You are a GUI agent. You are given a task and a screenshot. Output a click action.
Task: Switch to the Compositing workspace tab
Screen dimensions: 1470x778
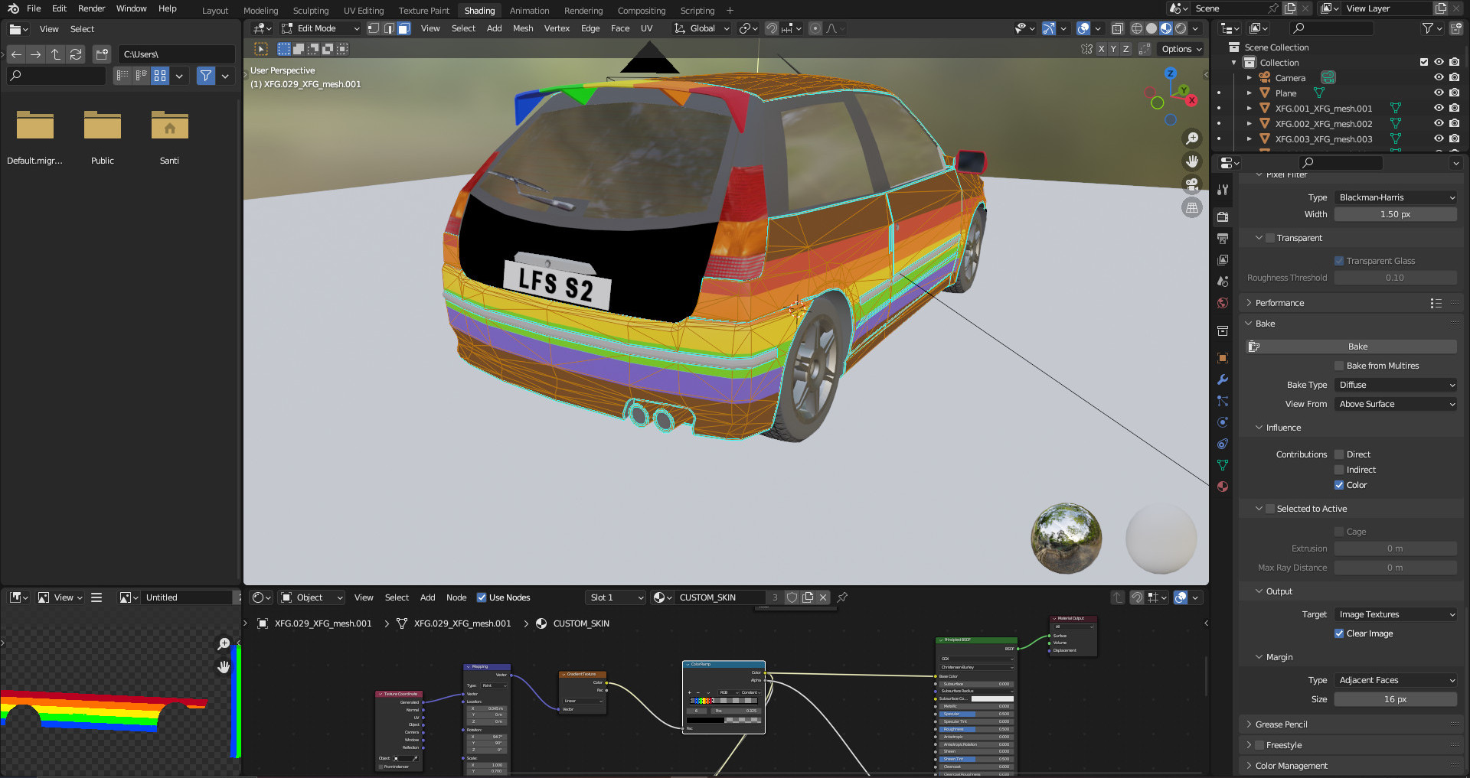point(642,11)
